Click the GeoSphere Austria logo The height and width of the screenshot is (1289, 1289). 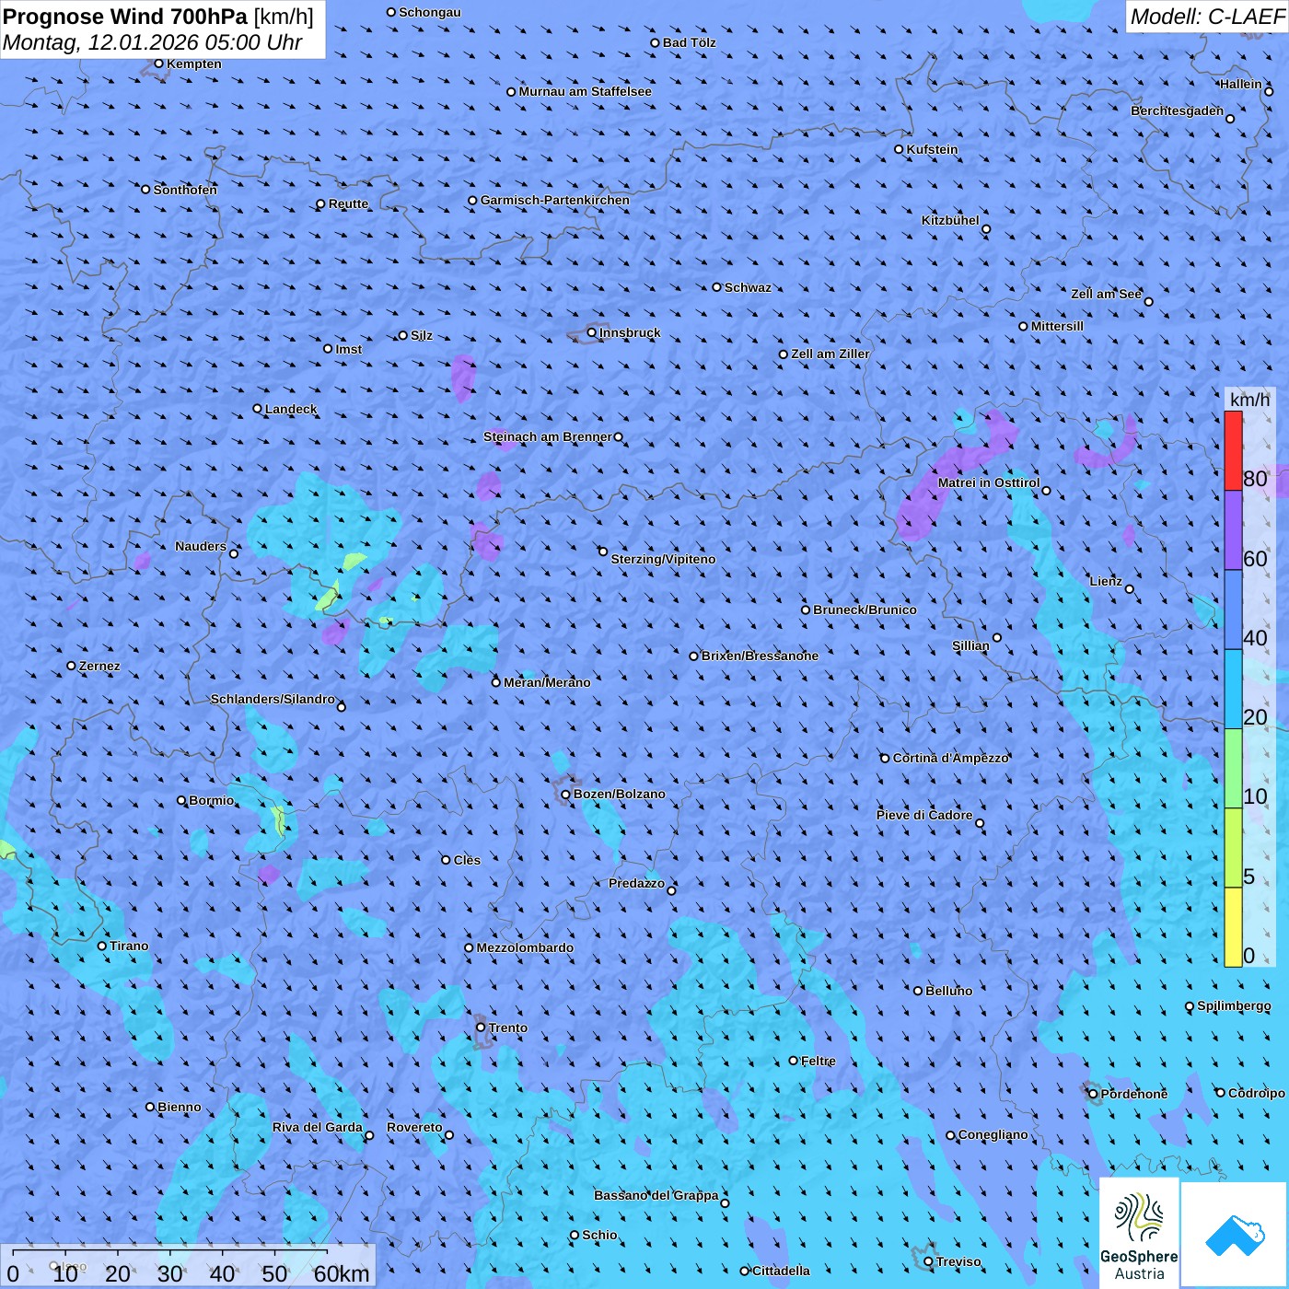[1139, 1233]
